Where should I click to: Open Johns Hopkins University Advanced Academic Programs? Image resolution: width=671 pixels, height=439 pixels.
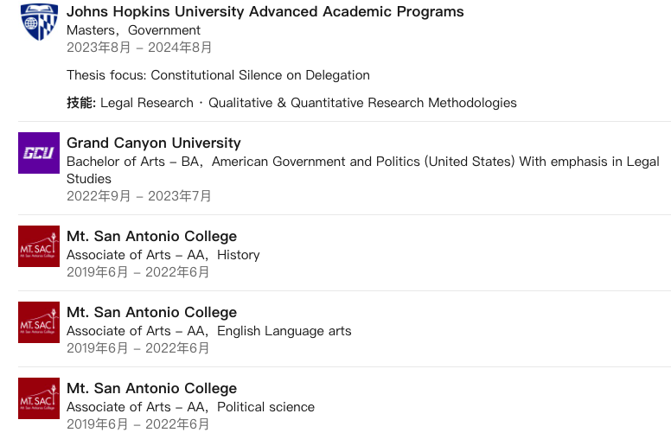coord(265,12)
